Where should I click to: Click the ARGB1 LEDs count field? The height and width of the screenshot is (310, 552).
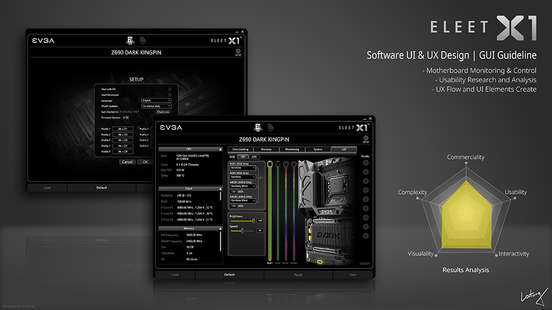coord(233,192)
